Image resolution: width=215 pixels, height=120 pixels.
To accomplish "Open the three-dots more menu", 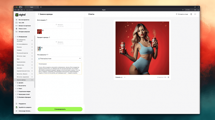I will point(195,14).
